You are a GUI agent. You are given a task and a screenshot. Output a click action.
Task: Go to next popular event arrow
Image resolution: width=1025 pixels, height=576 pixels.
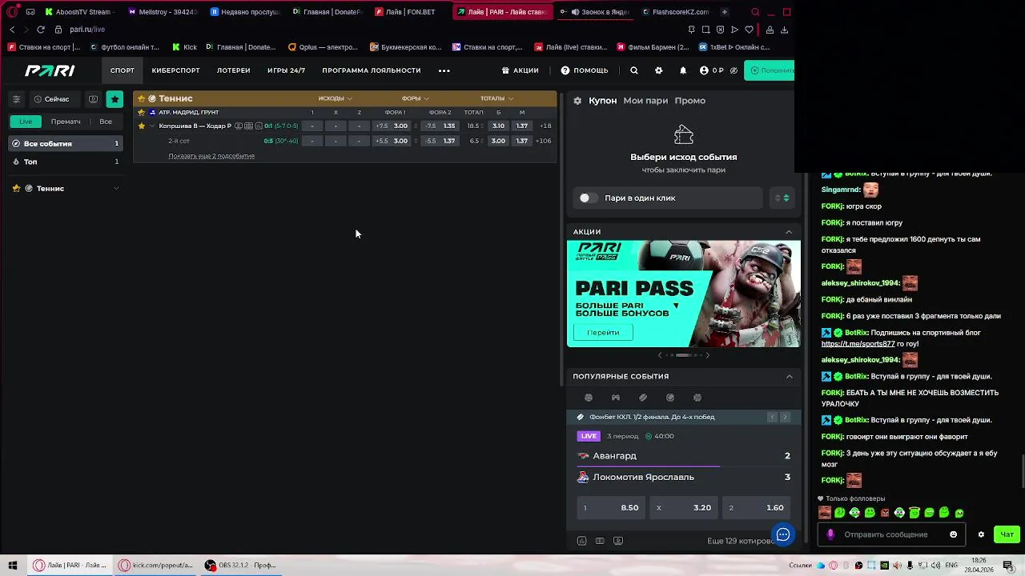[x=785, y=417]
